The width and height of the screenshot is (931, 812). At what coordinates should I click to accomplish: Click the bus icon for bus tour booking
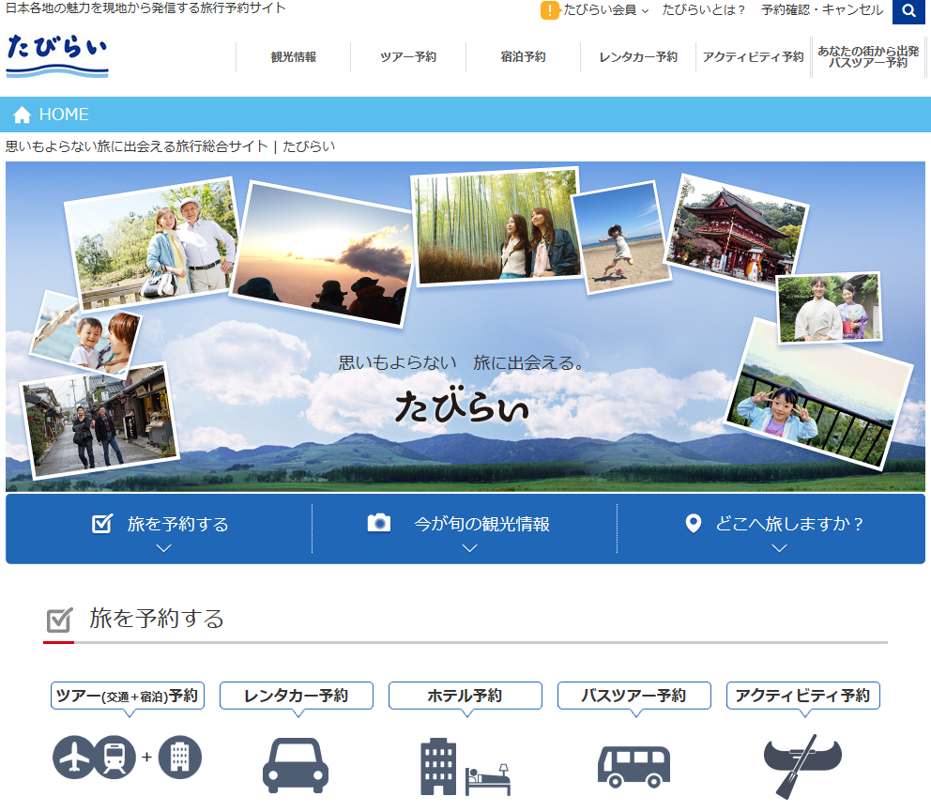point(633,767)
